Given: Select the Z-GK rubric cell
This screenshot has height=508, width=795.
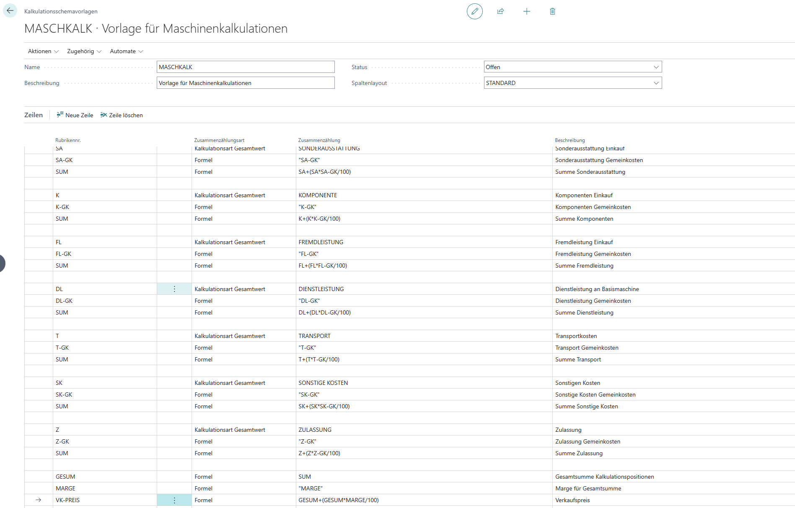Looking at the screenshot, I should (x=105, y=441).
